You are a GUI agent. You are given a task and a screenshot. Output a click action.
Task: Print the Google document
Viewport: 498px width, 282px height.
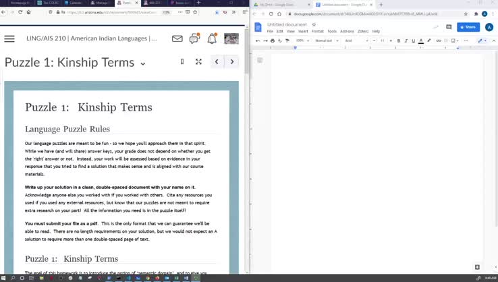[x=273, y=40]
